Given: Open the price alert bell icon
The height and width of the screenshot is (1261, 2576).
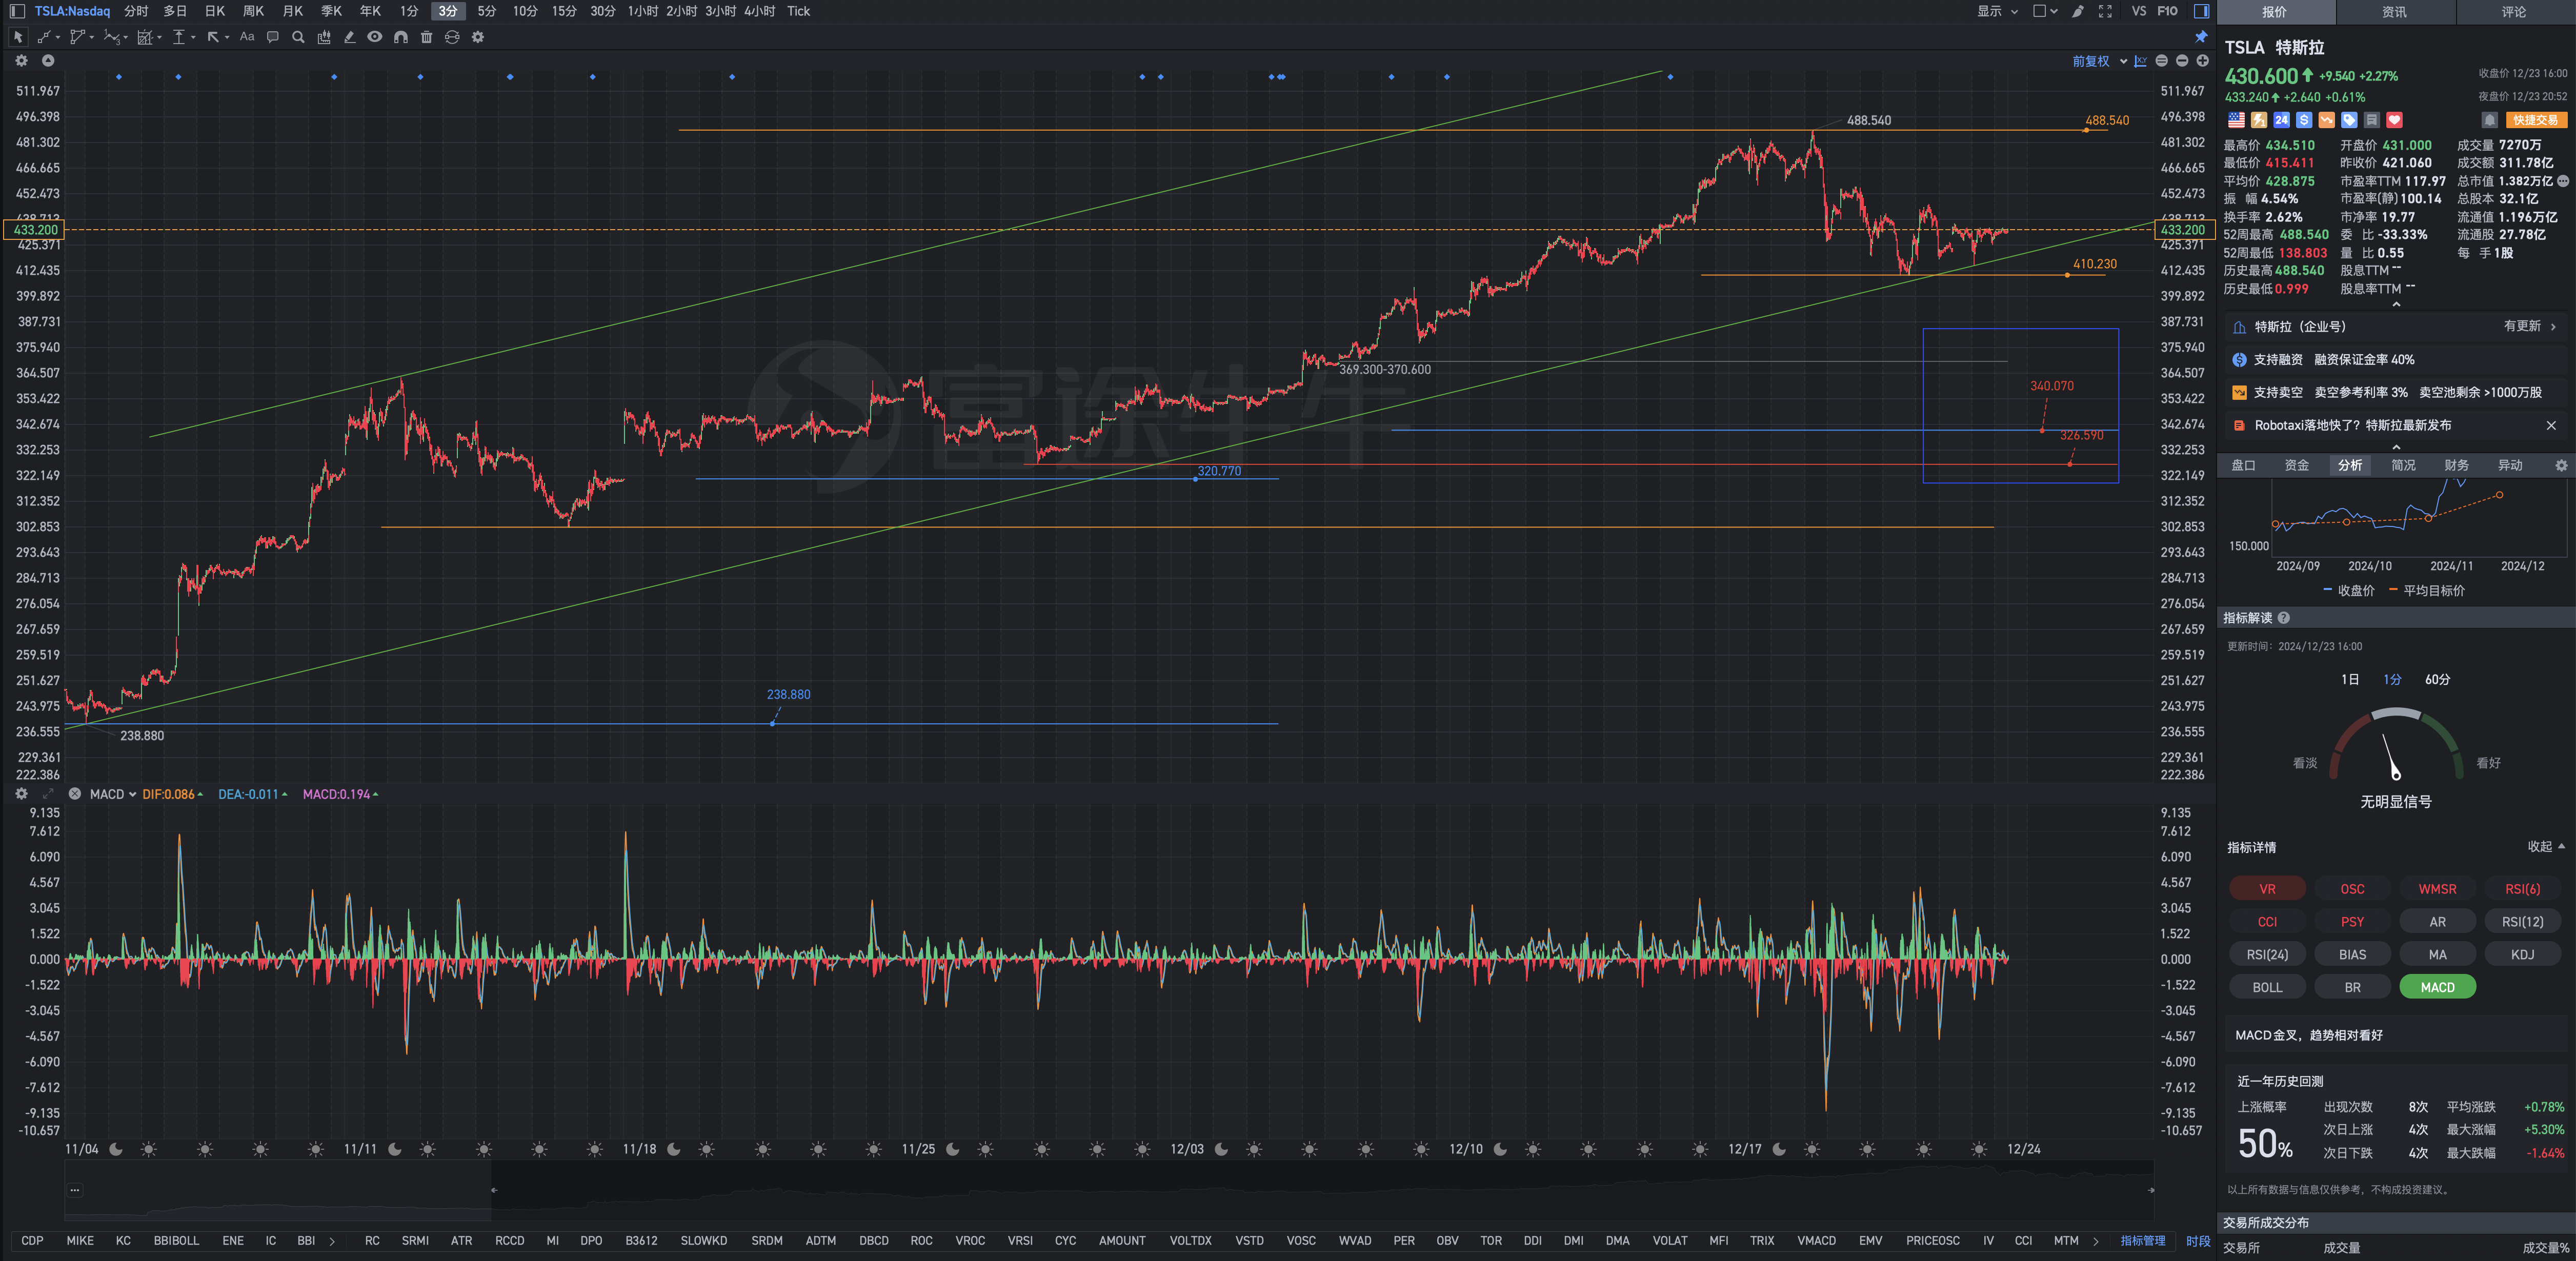Looking at the screenshot, I should coord(2489,120).
